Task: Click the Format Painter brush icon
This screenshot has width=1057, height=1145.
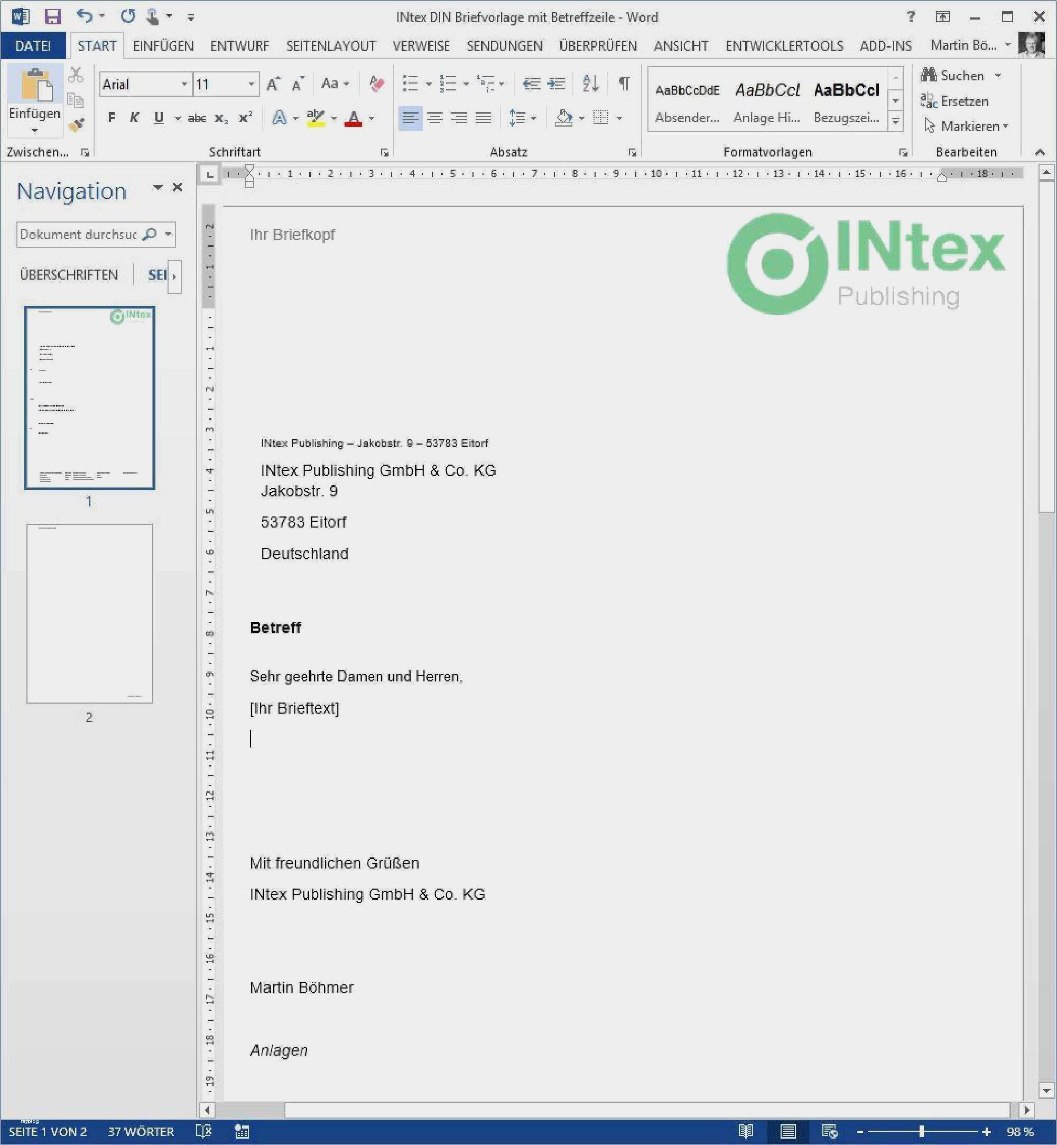Action: coord(76,125)
